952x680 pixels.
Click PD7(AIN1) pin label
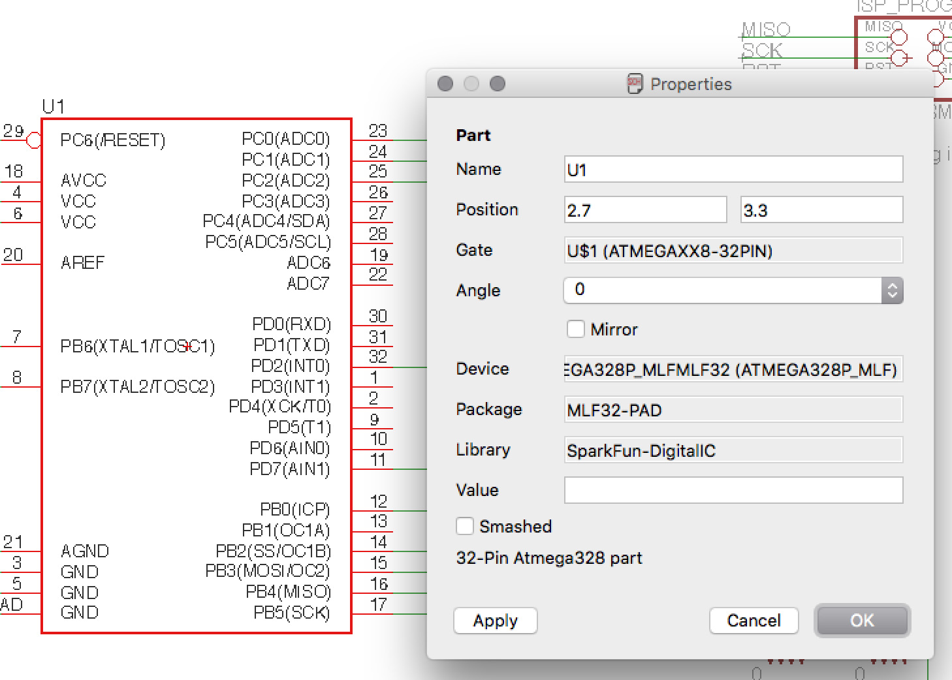[x=290, y=469]
